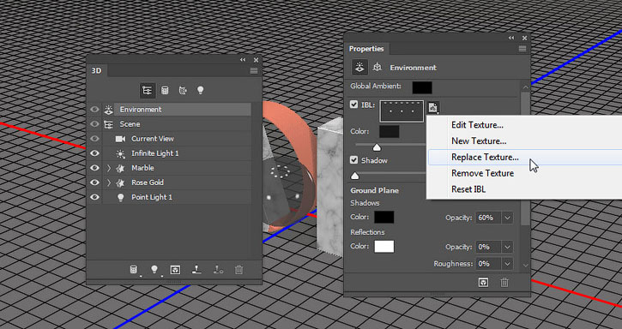Hide the Point Light 1 item

tap(94, 197)
